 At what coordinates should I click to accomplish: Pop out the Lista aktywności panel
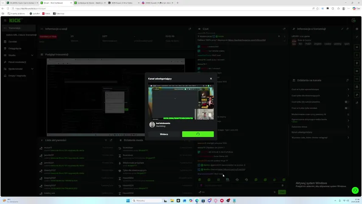click(111, 140)
